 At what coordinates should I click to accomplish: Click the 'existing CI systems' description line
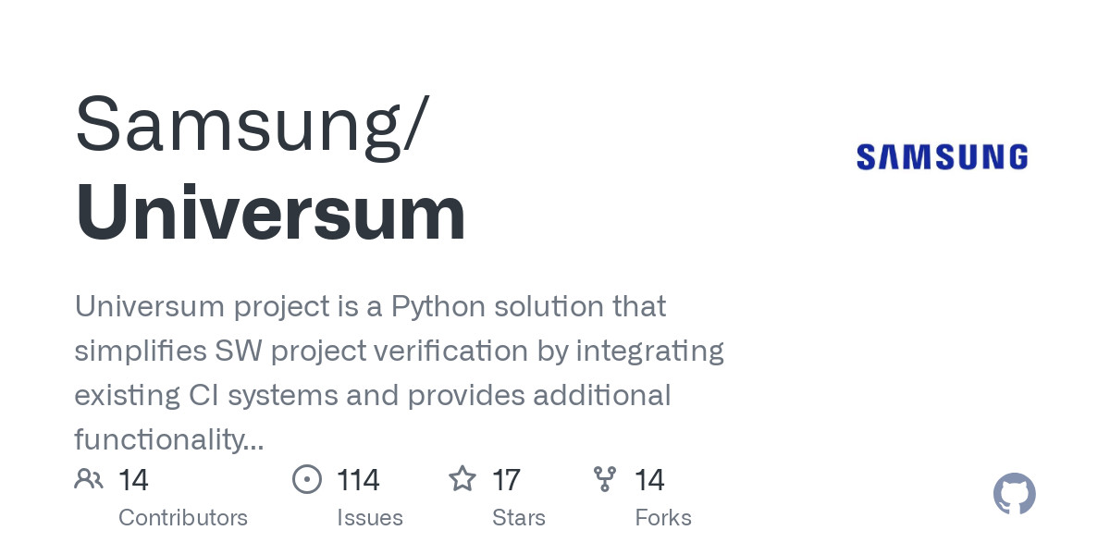(372, 395)
